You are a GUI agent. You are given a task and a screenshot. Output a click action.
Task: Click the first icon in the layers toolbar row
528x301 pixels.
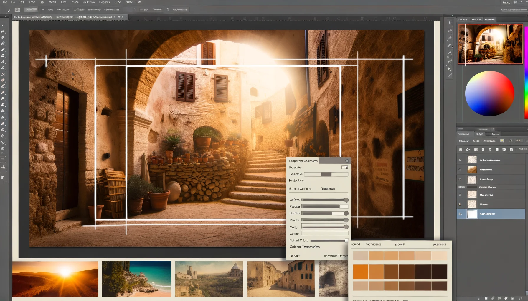click(461, 150)
